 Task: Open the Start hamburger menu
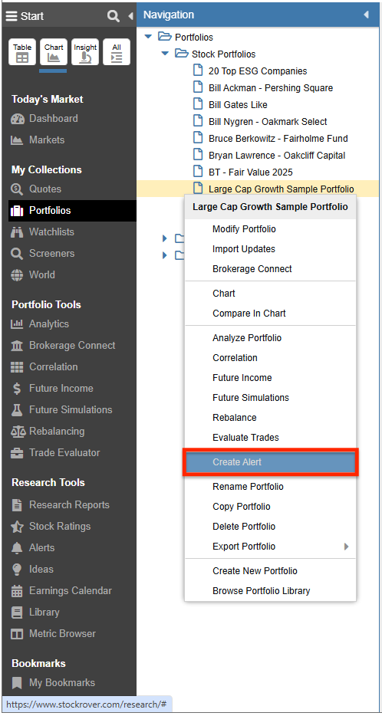click(11, 16)
